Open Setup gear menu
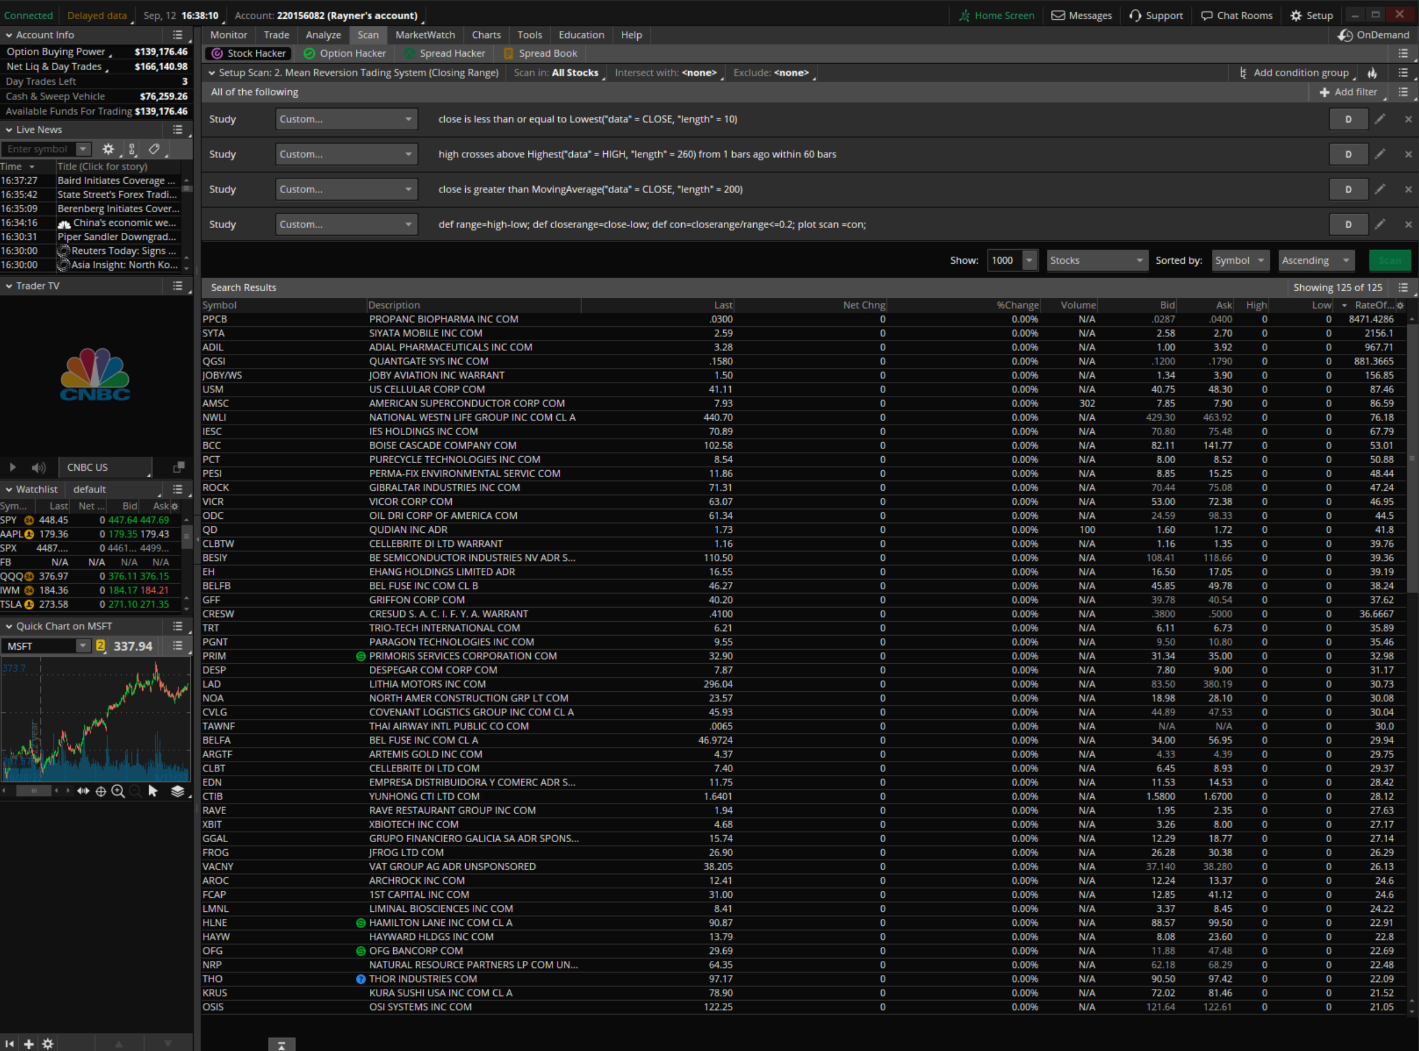The width and height of the screenshot is (1419, 1051). 1311,15
